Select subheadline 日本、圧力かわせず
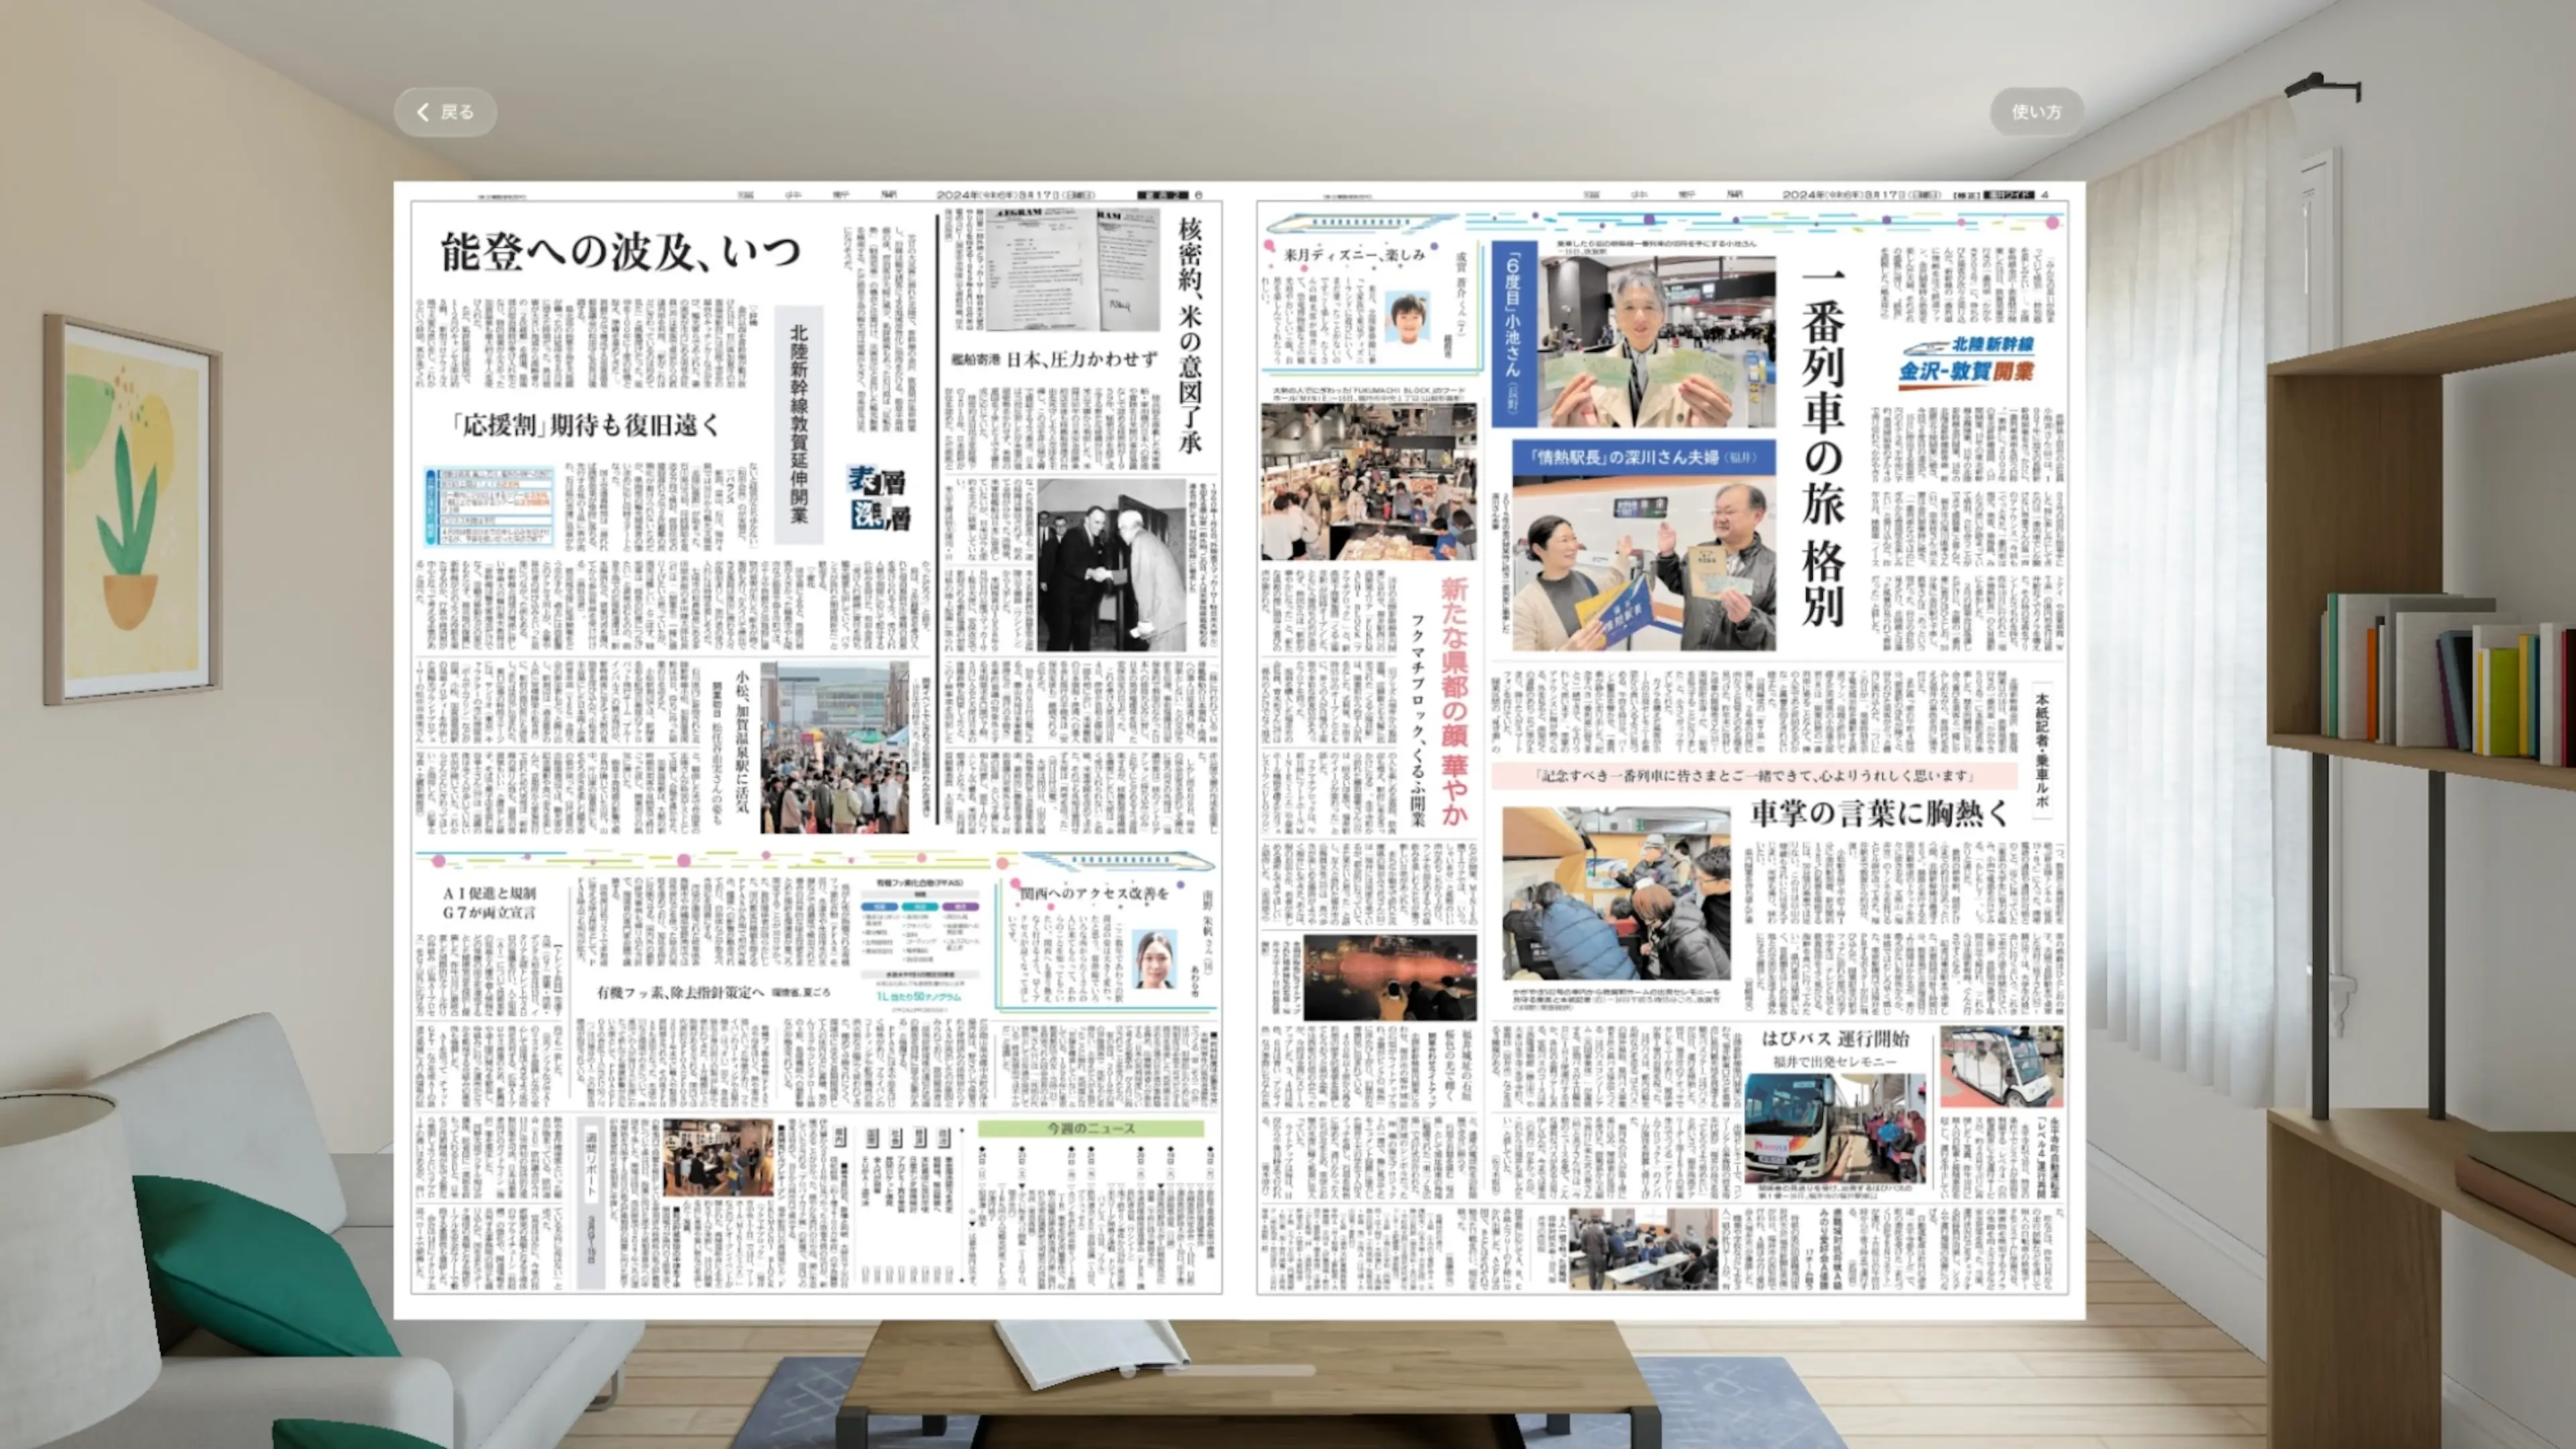Screen dimensions: 2576x1449 [x=1081, y=359]
